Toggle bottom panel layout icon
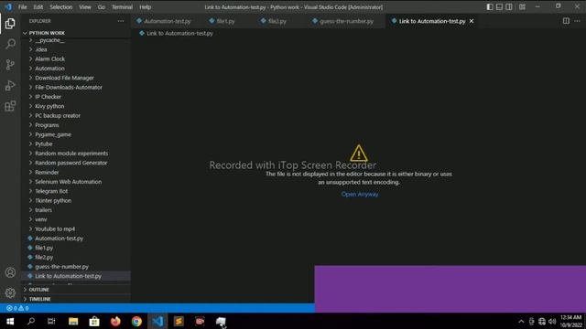The height and width of the screenshot is (329, 586). point(499,7)
